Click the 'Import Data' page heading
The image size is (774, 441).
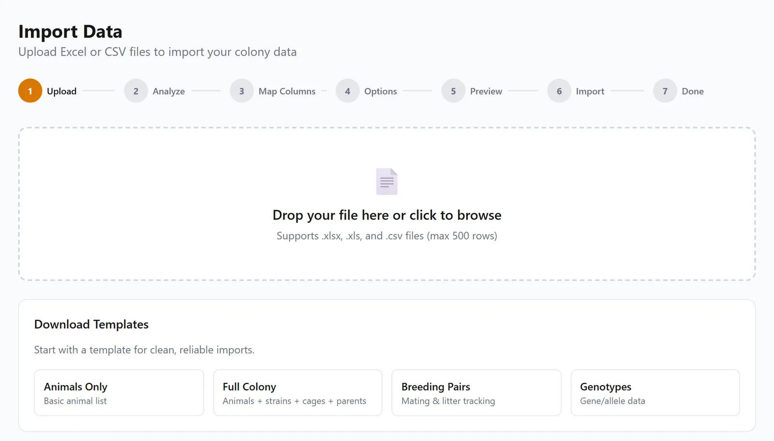[x=70, y=31]
